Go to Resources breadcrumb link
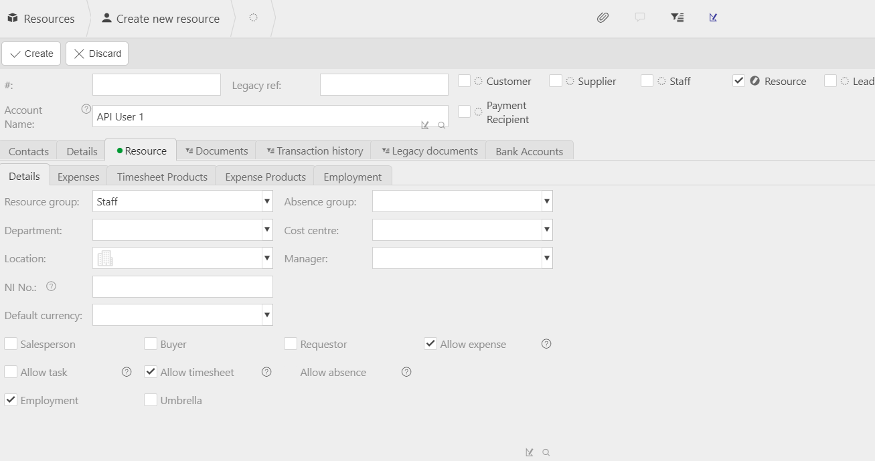Image resolution: width=875 pixels, height=461 pixels. click(x=49, y=19)
